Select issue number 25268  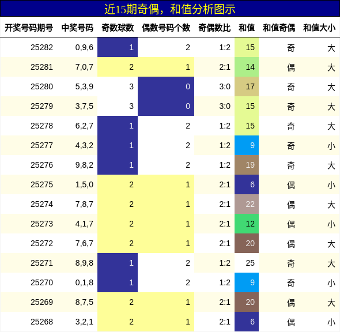(x=41, y=322)
